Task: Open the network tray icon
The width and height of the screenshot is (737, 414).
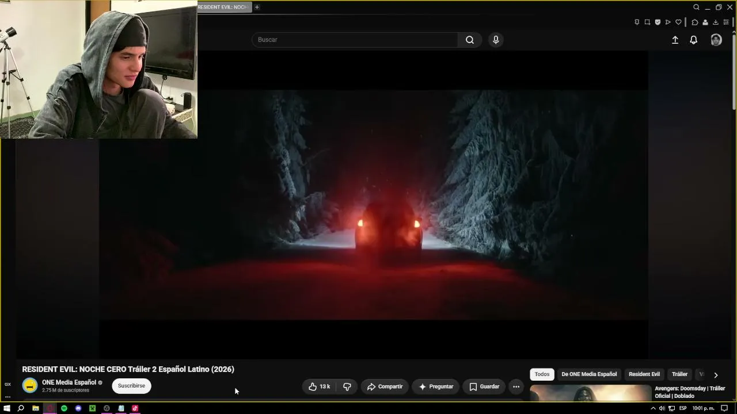Action: (671, 408)
